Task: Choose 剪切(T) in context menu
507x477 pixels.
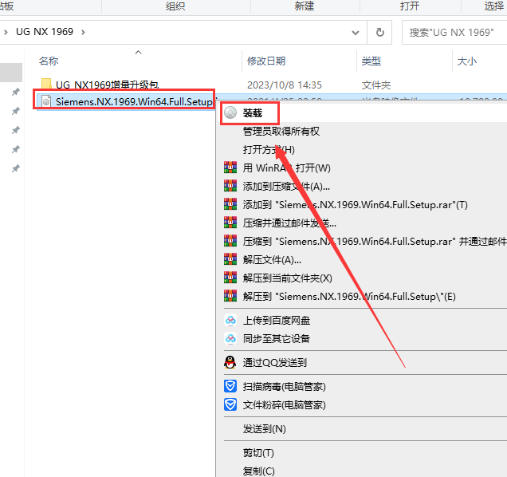Action: pyautogui.click(x=258, y=453)
